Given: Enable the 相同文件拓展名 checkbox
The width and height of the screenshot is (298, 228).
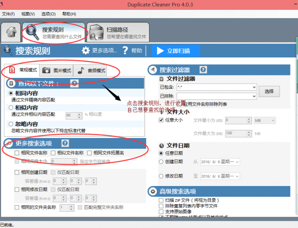Looking at the screenshot, I should click(x=89, y=153).
